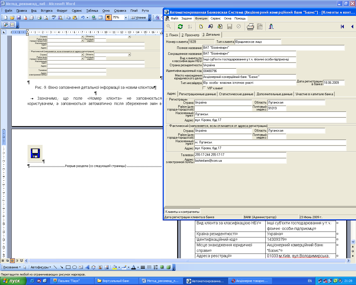Click the Чтение reading mode button
Viewport: 356px width, 285px height.
pyautogui.click(x=139, y=18)
